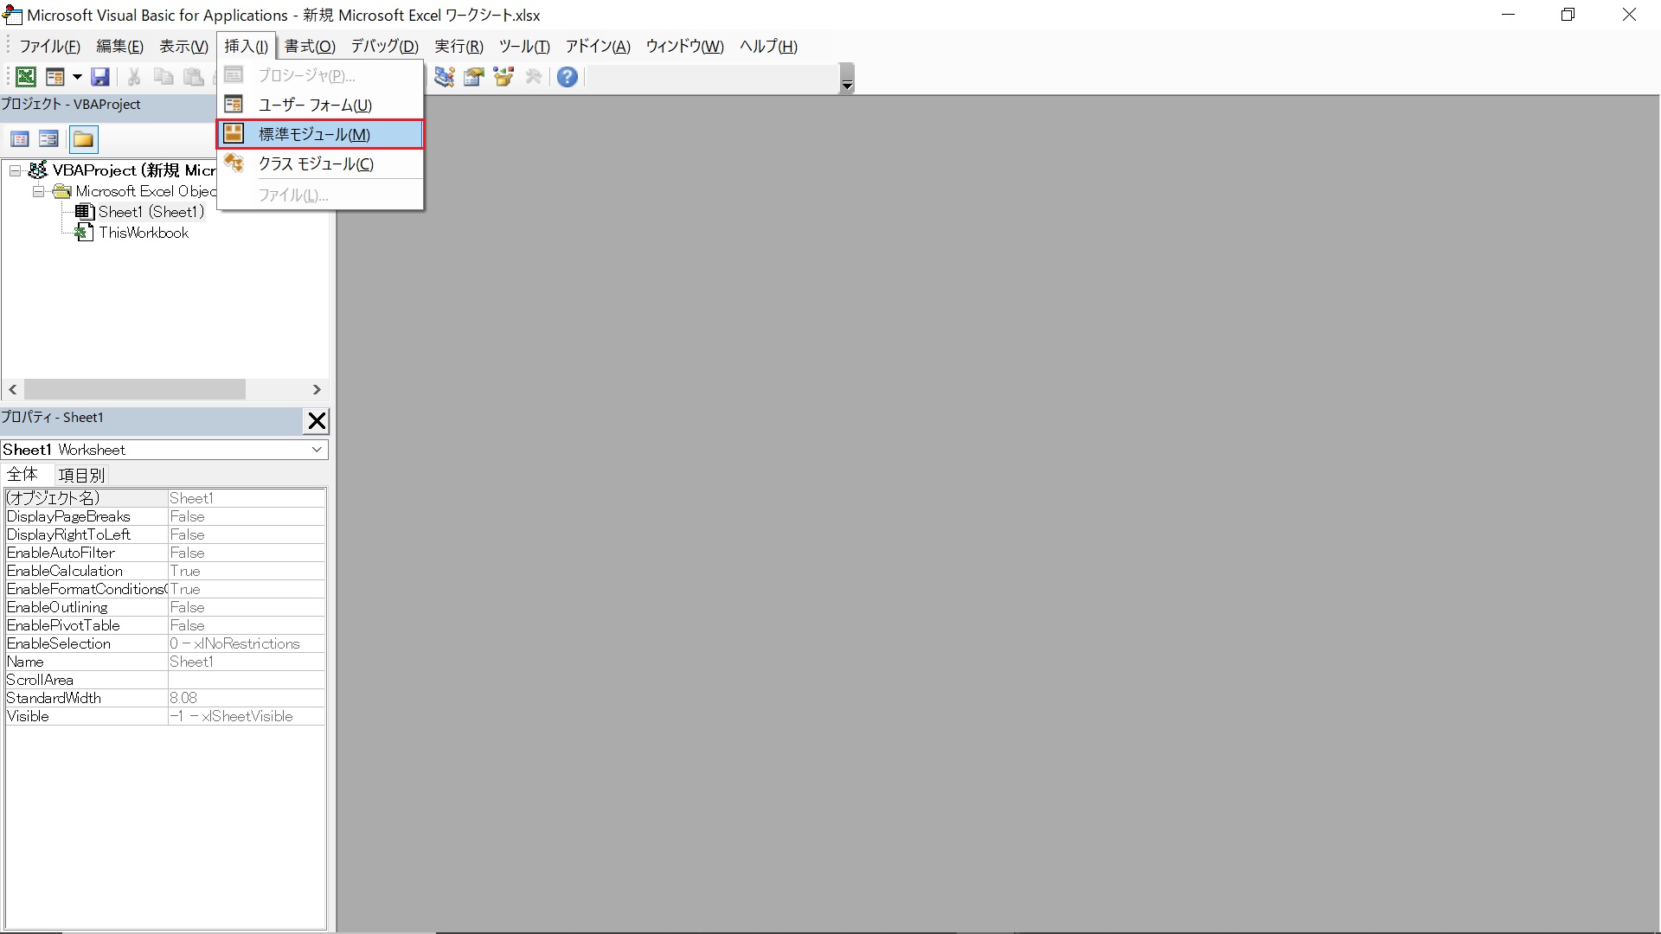The image size is (1661, 934).
Task: Click the View Object icon in Project Explorer
Action: pos(48,138)
